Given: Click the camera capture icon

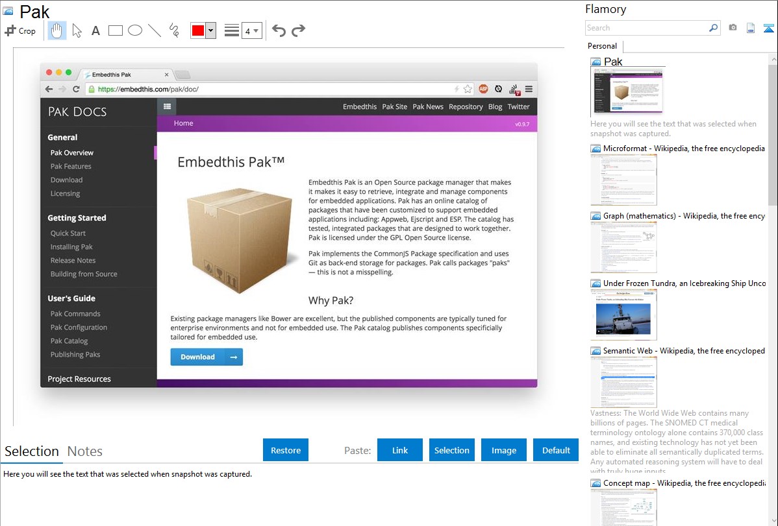Looking at the screenshot, I should 733,28.
